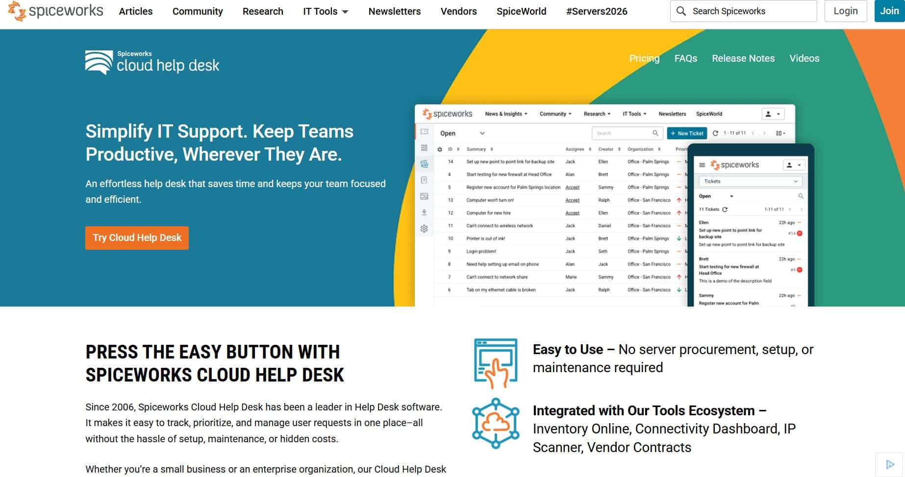Open the user profile dropdown on the tablet mockup
905x477 pixels.
click(x=794, y=165)
